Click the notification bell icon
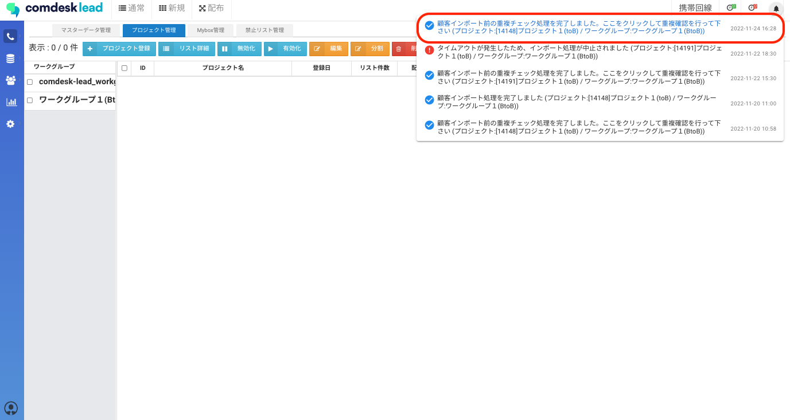The height and width of the screenshot is (420, 790). tap(776, 9)
